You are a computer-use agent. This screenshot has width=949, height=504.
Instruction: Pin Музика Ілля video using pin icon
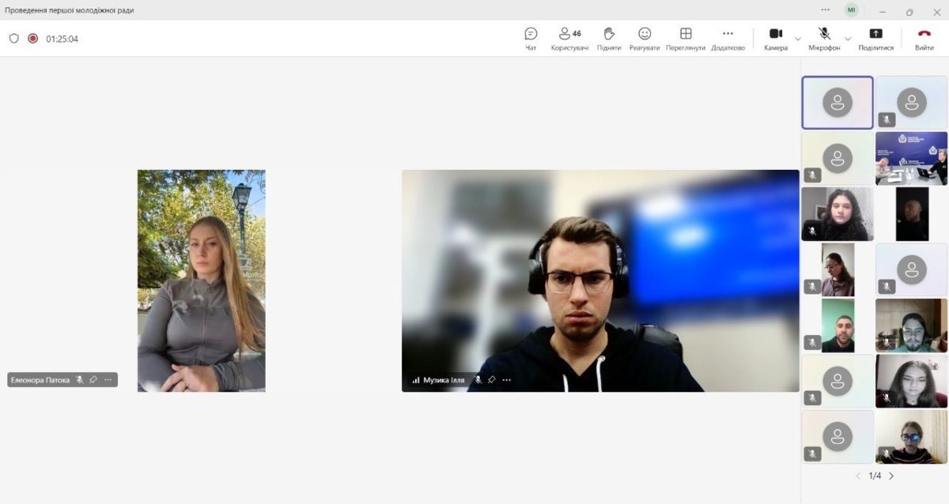[x=492, y=380]
